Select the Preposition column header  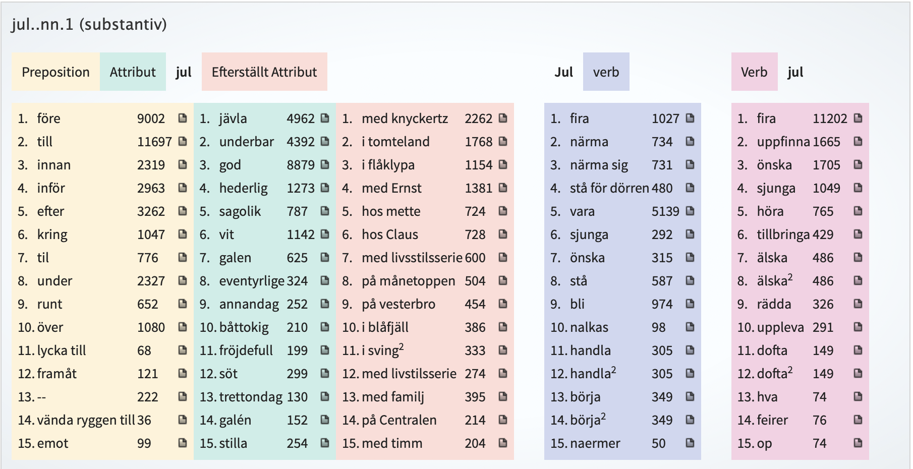pyautogui.click(x=55, y=72)
